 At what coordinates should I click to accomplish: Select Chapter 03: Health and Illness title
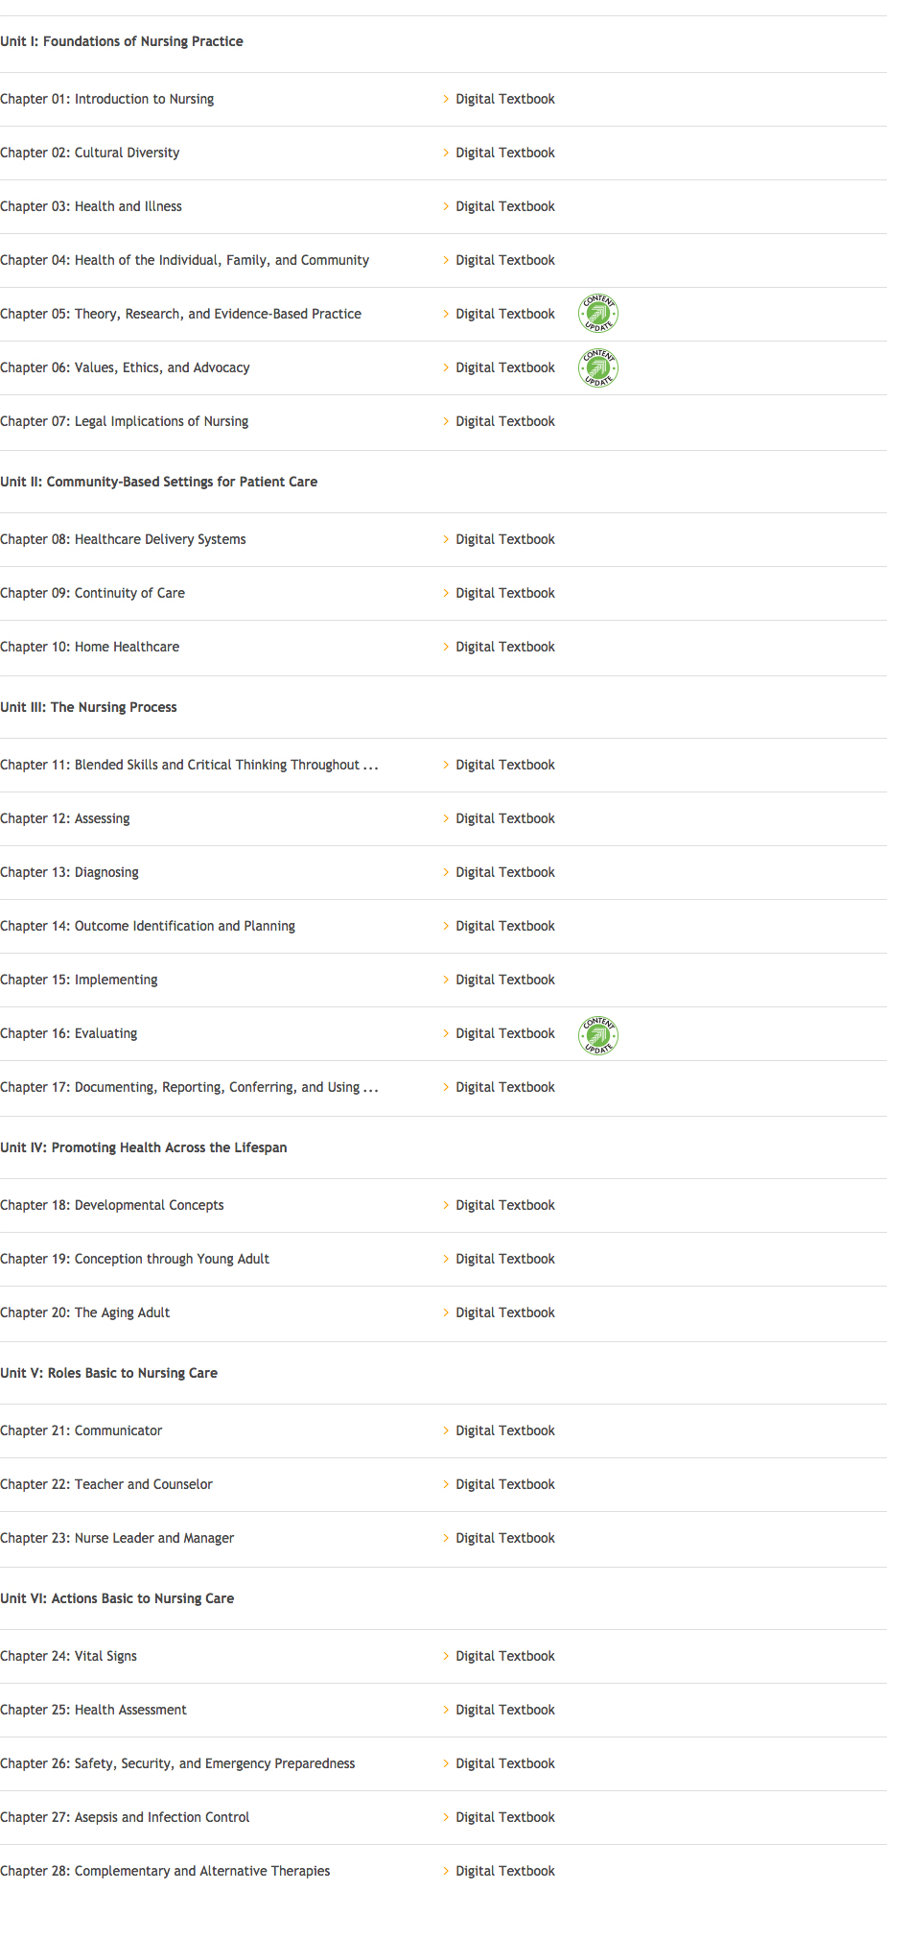click(91, 206)
